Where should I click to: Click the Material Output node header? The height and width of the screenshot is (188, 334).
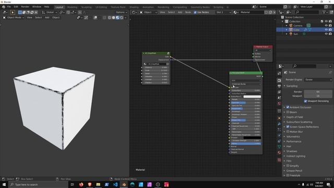coord(263,46)
